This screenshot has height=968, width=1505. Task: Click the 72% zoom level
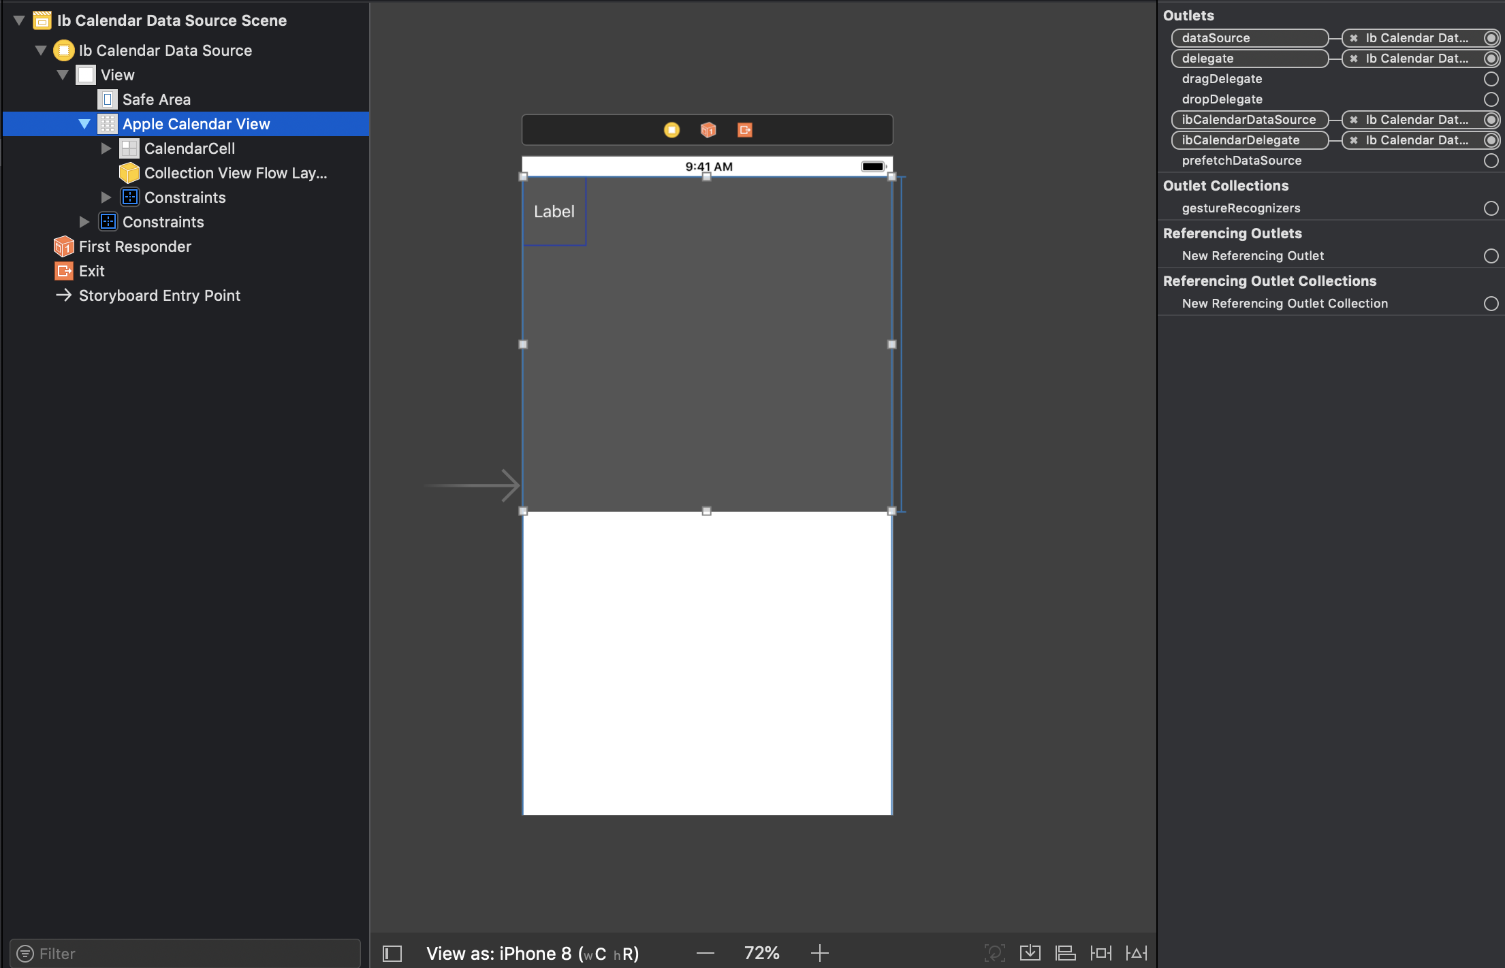tap(762, 953)
